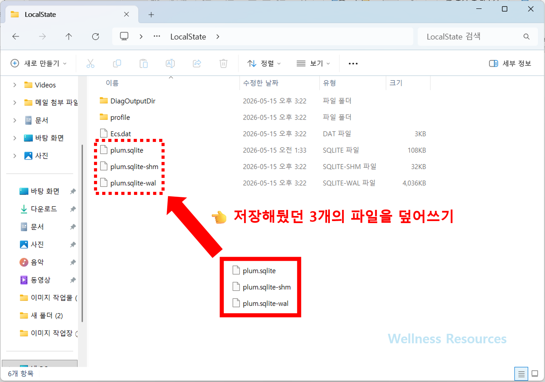
Task: Show hidden breadcrumb path with ellipsis
Action: click(x=157, y=36)
